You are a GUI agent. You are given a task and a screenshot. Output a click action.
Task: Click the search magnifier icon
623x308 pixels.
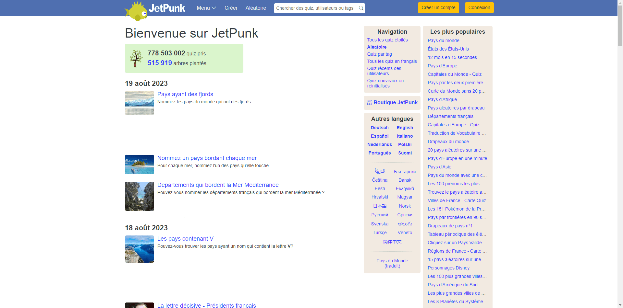click(x=361, y=8)
